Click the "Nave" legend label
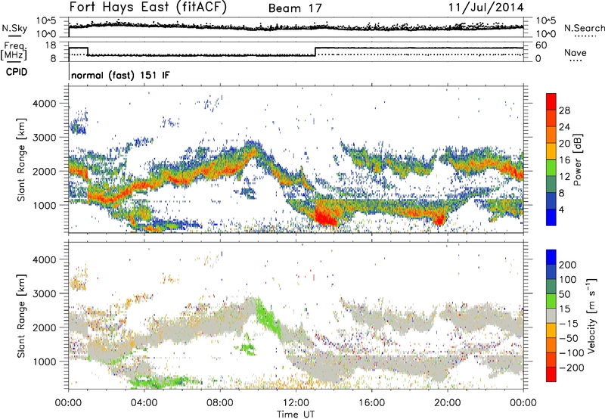 [x=576, y=52]
